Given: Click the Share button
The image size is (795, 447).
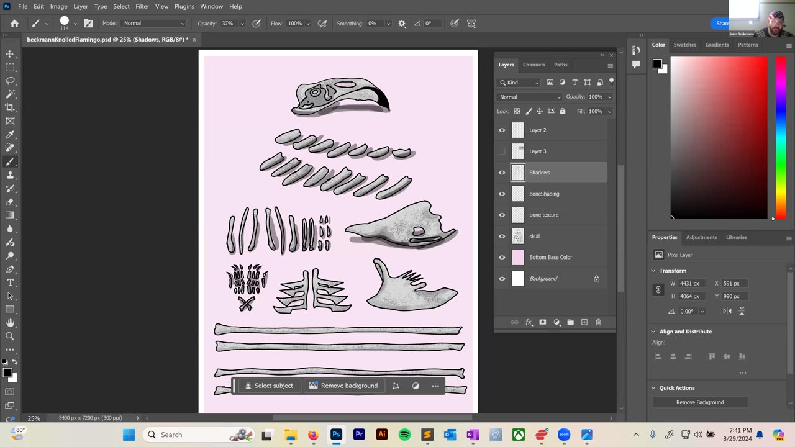Looking at the screenshot, I should click(720, 24).
